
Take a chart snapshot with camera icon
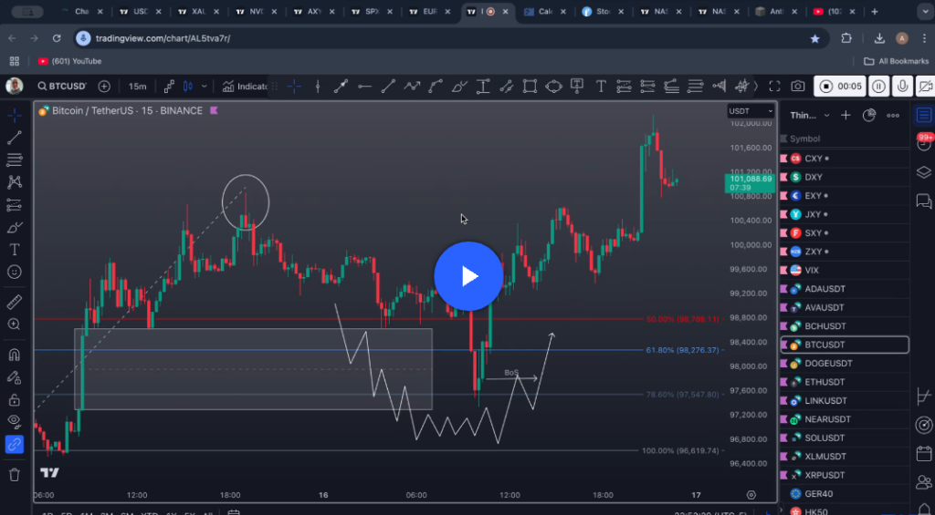click(x=798, y=87)
